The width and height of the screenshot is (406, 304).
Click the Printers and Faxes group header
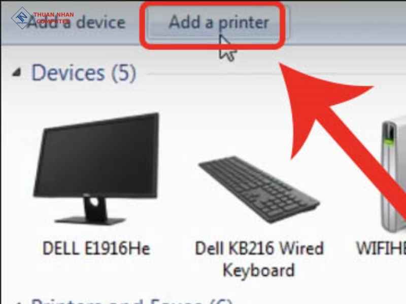[x=131, y=301]
